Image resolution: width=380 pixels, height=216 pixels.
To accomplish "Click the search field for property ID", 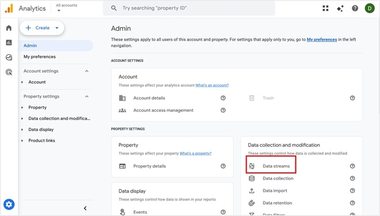I will click(x=189, y=8).
